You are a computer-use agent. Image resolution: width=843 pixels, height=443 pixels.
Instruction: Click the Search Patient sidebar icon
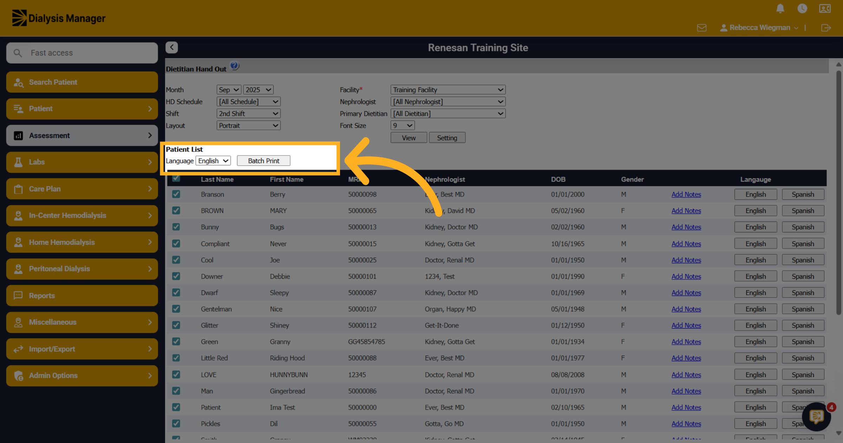(x=18, y=82)
